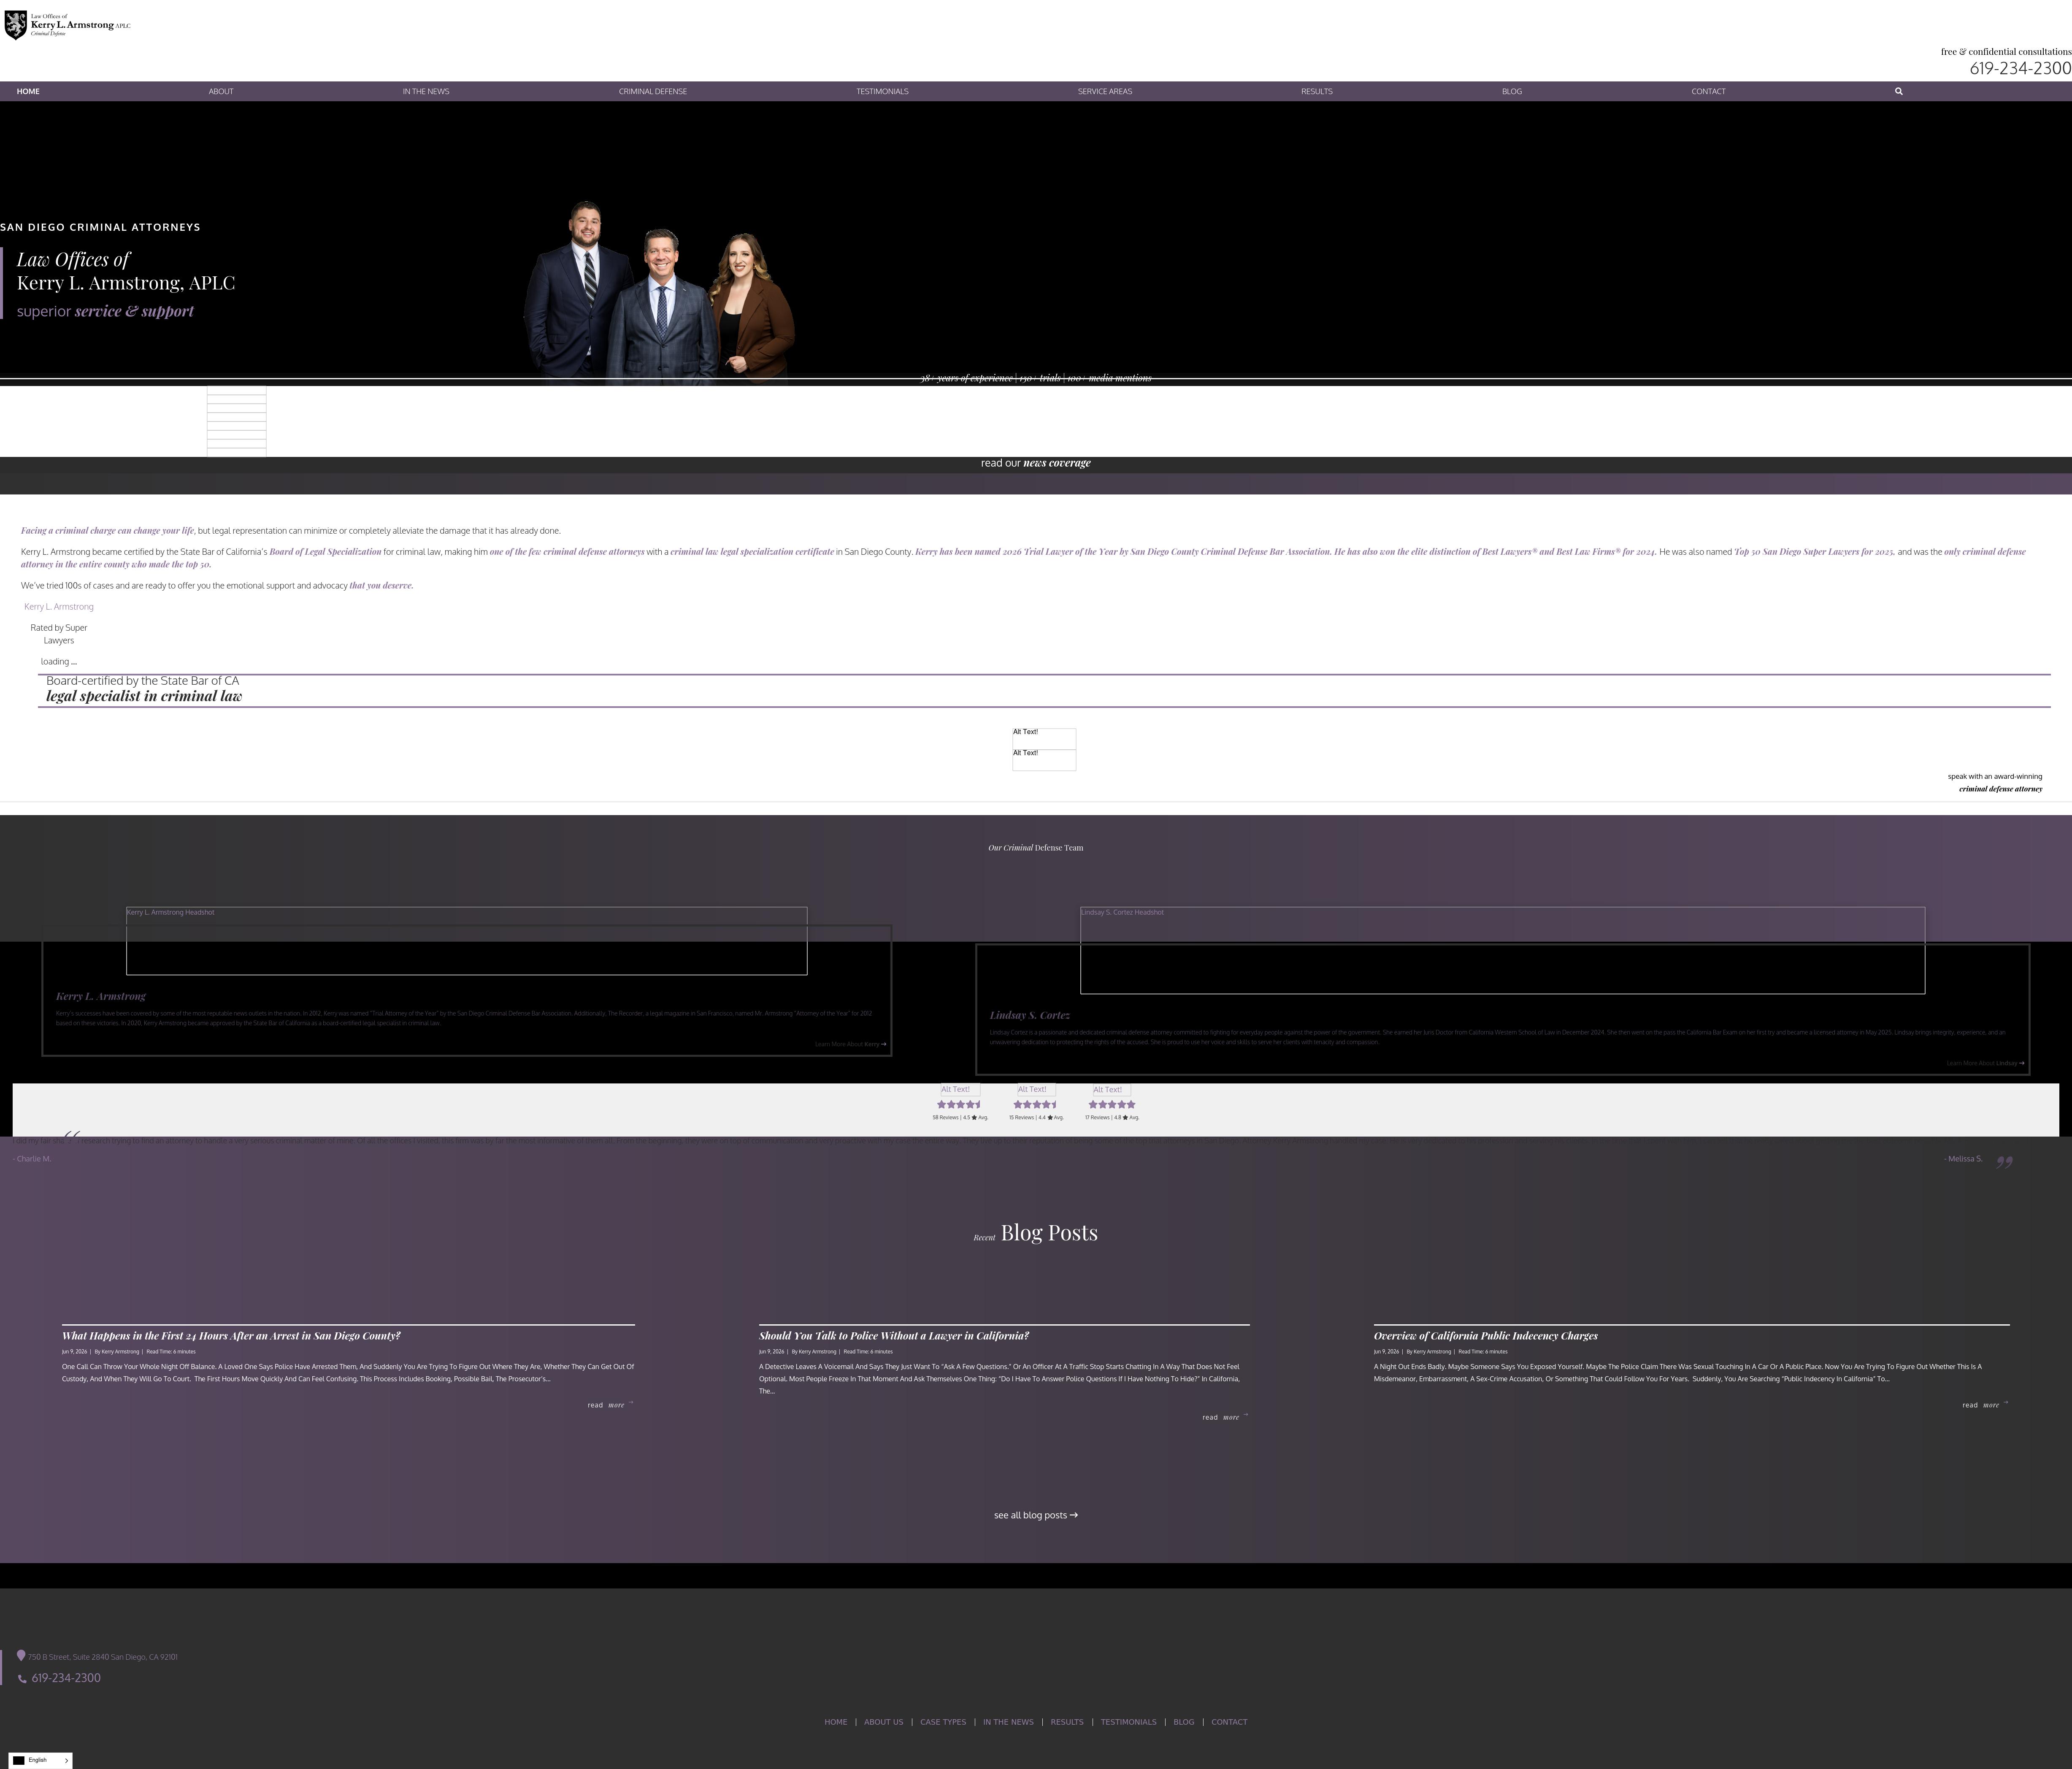This screenshot has height=1769, width=2072.
Task: Expand the English language selector
Action: coord(40,1760)
